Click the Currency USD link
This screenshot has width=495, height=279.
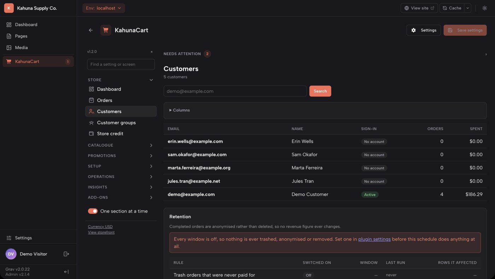100,227
